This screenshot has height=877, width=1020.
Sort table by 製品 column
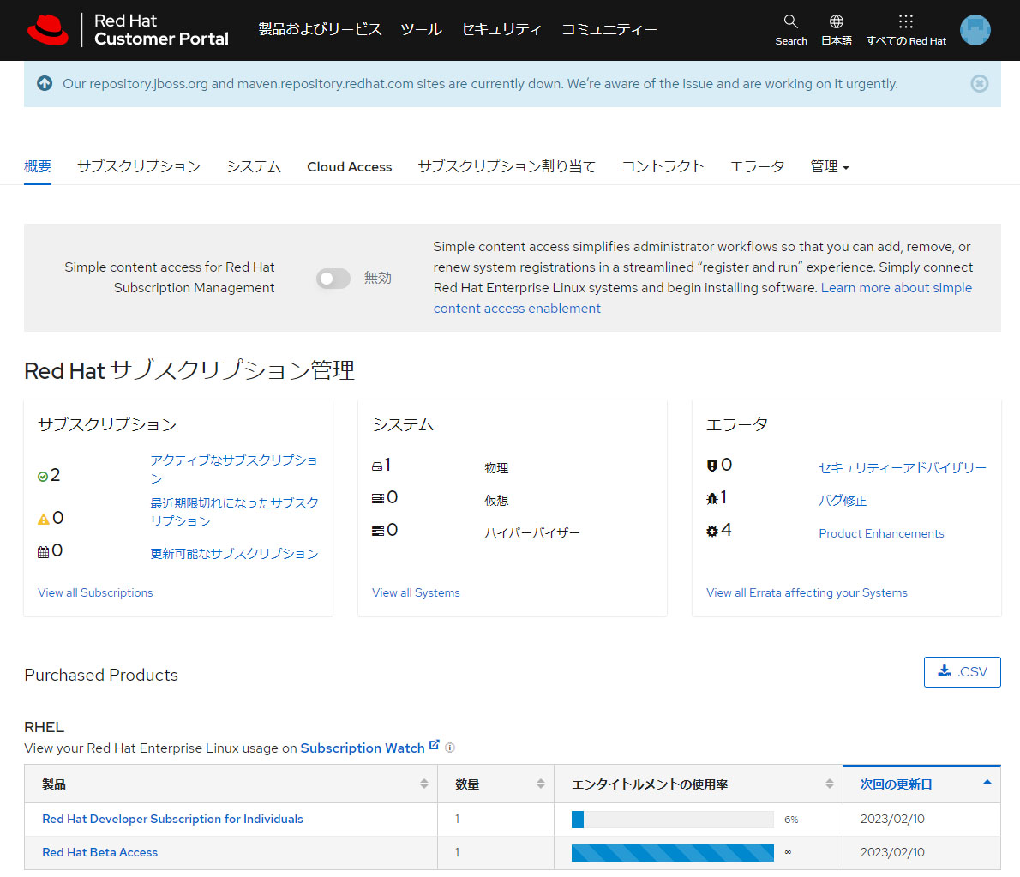click(x=231, y=784)
